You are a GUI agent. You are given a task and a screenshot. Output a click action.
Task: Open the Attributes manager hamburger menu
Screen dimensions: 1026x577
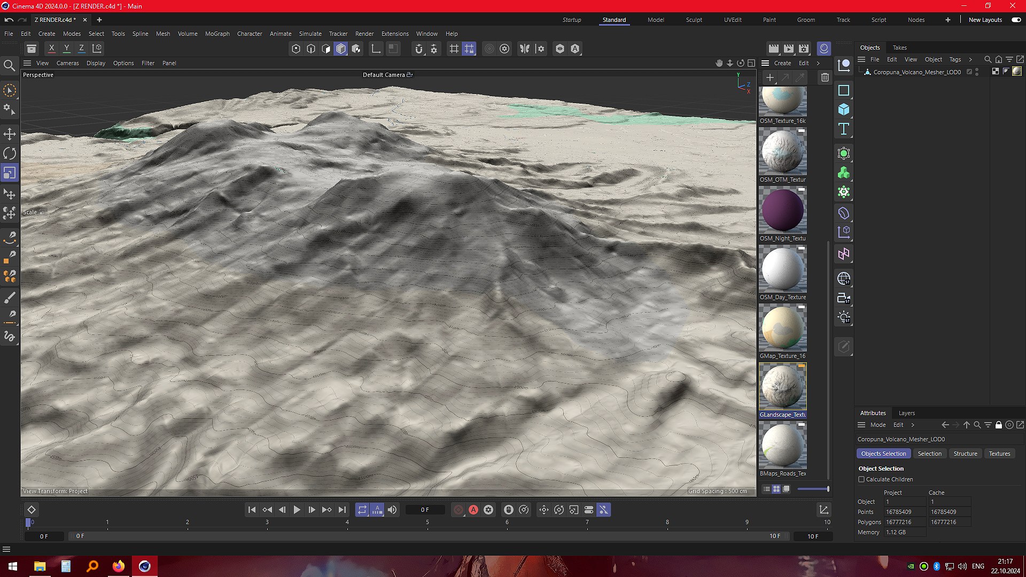tap(861, 425)
